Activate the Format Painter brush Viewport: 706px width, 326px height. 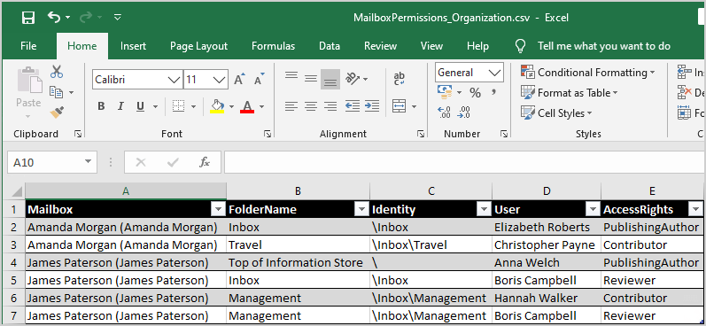(57, 113)
